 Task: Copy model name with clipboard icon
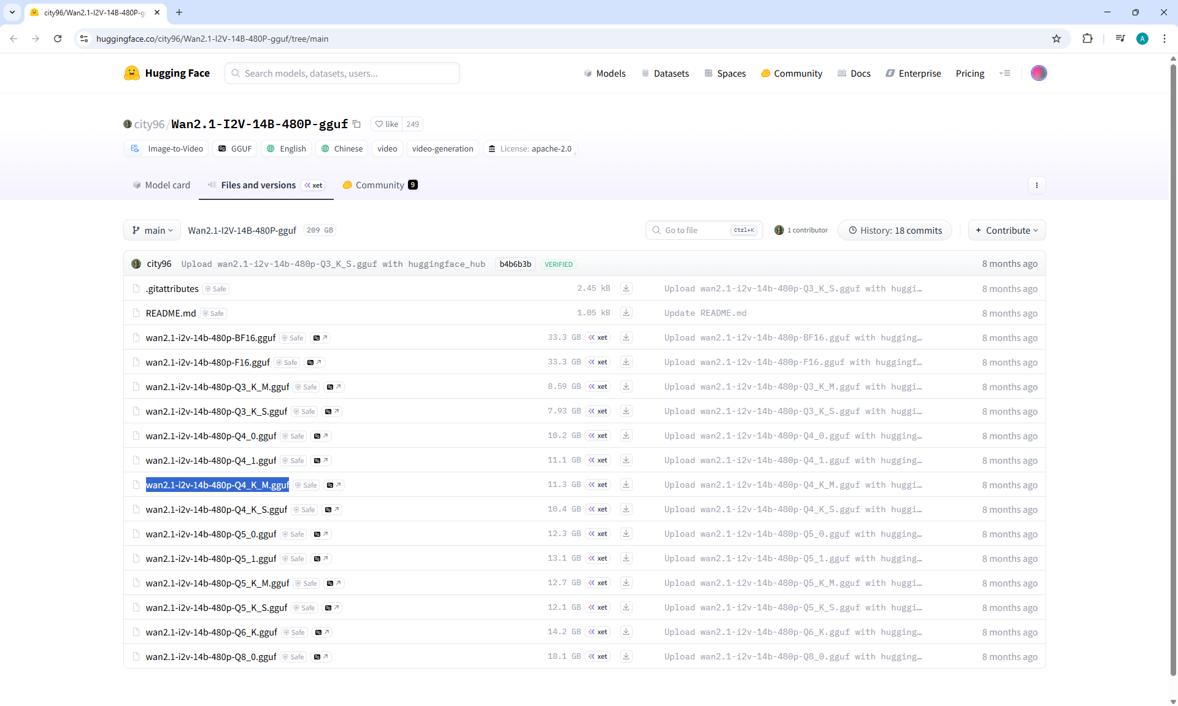(356, 124)
